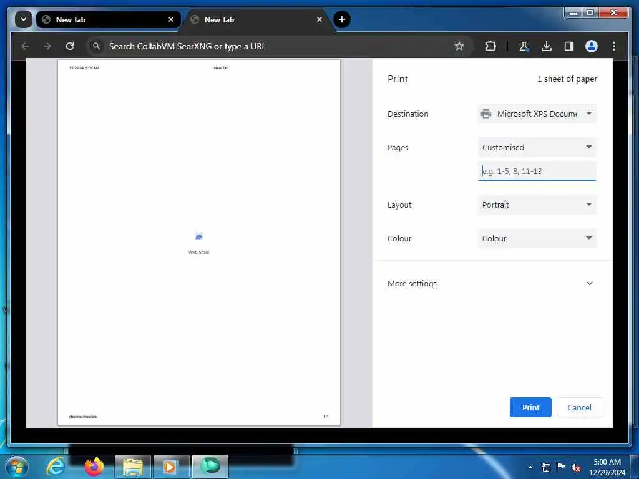Open Windows Explorer from taskbar
This screenshot has width=639, height=479.
pos(133,467)
